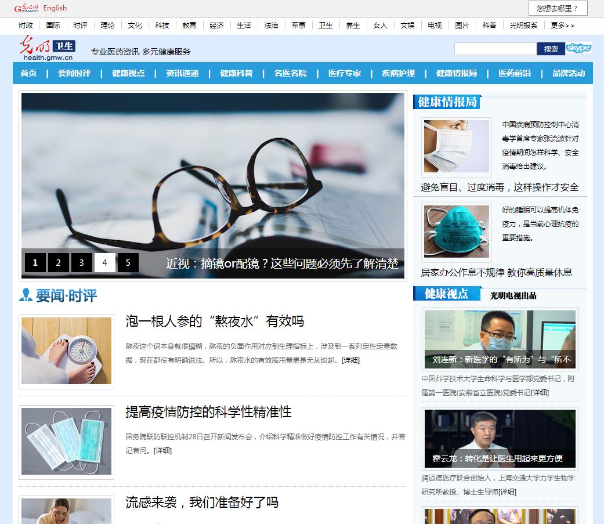Open 时政 in the top navigation

tap(26, 26)
